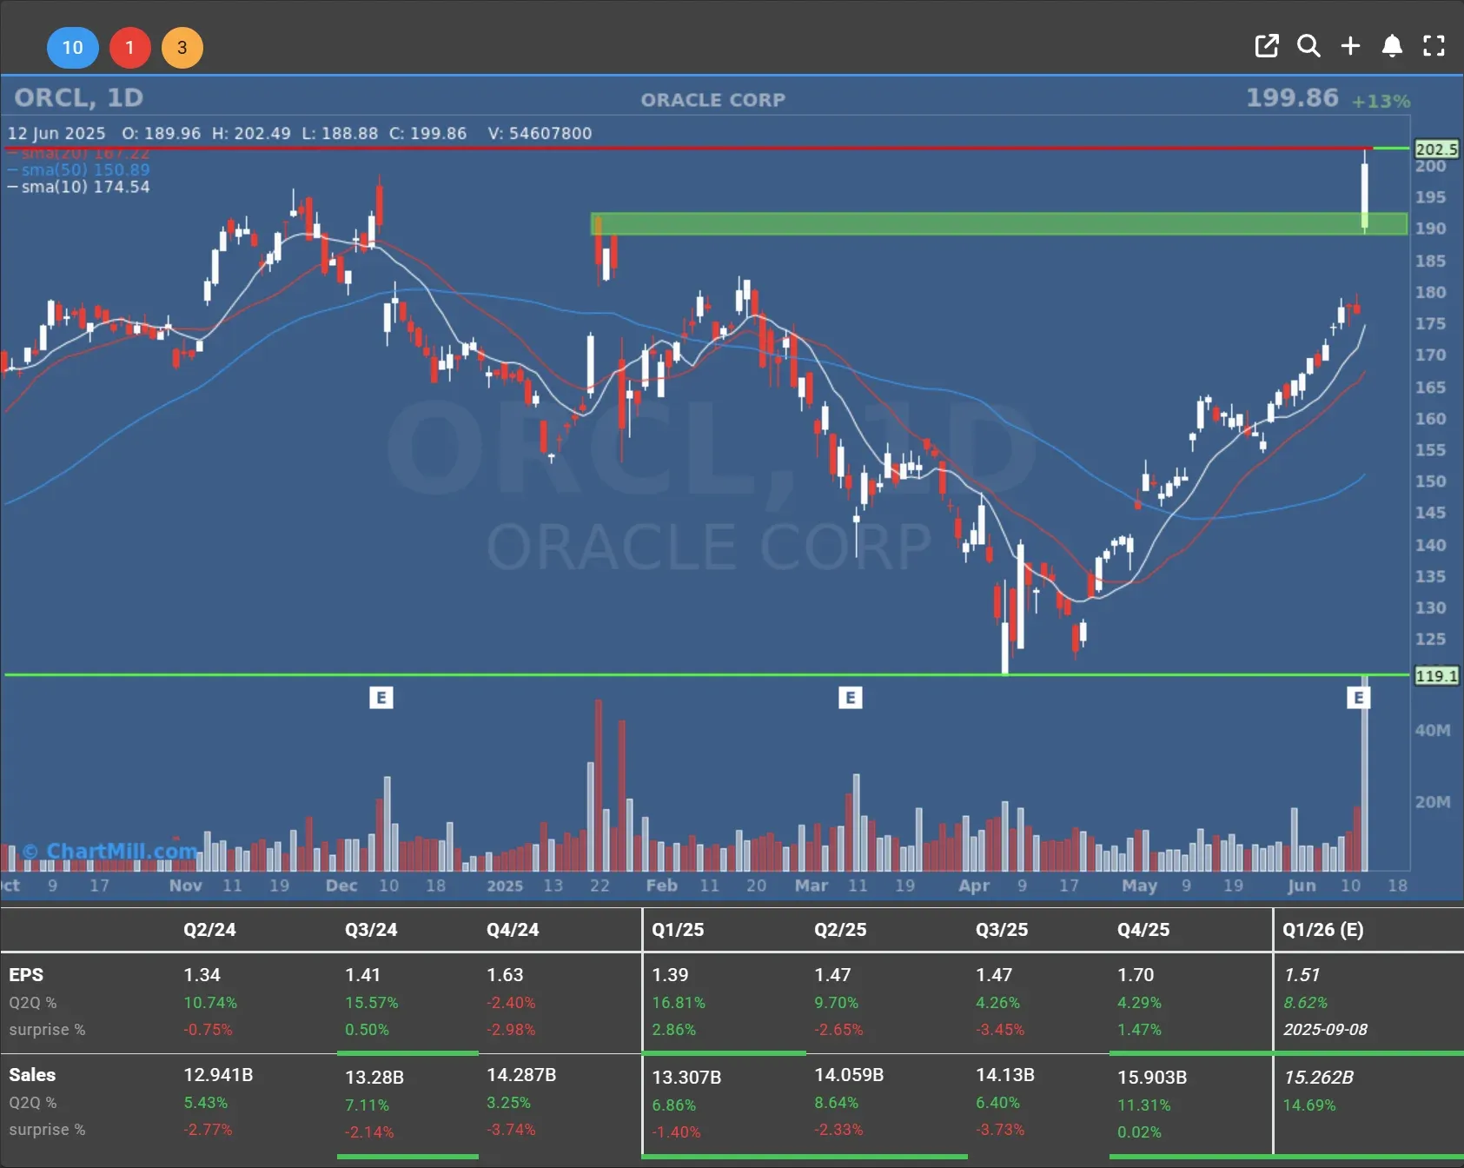Viewport: 1464px width, 1168px height.
Task: Open the alert bell icon
Action: [1392, 46]
